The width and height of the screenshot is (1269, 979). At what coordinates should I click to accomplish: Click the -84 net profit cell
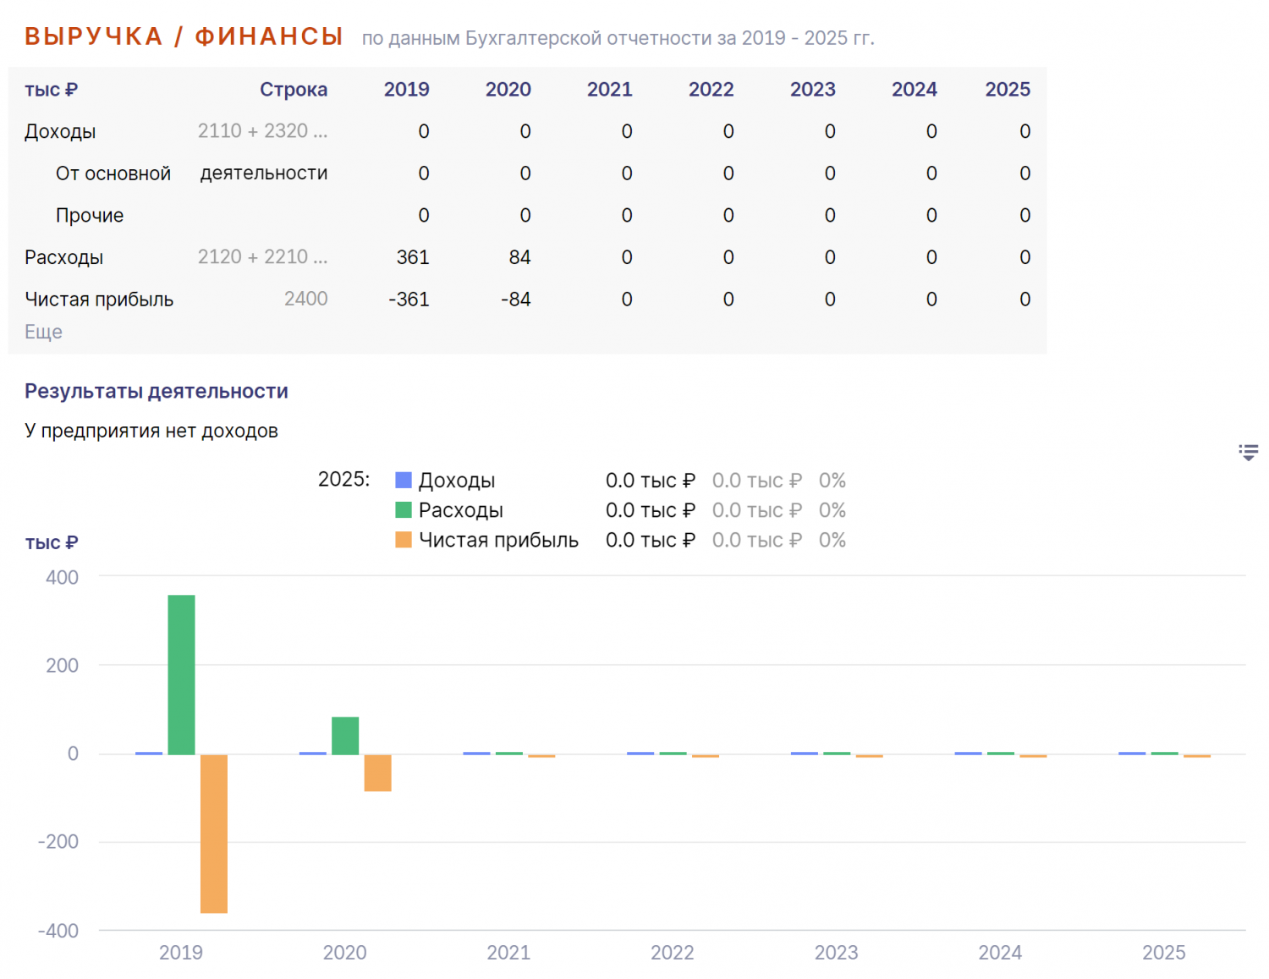tap(515, 300)
